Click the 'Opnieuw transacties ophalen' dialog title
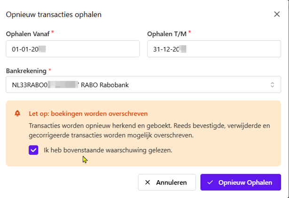Viewport: 289px width, 198px height. pos(54,15)
